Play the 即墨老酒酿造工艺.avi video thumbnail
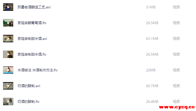Image resolution: width=196 pixels, height=111 pixels. (8, 7)
